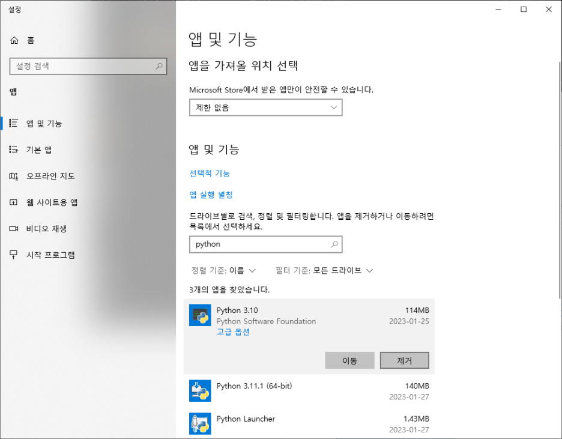Screen dimensions: 562x439
Task: Click the 3개의 앱을 찾았습니다 result text
Action: click(229, 289)
